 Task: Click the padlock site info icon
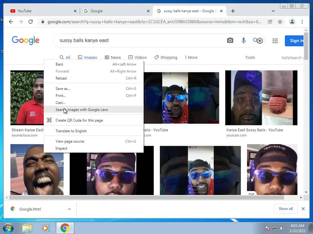42,22
